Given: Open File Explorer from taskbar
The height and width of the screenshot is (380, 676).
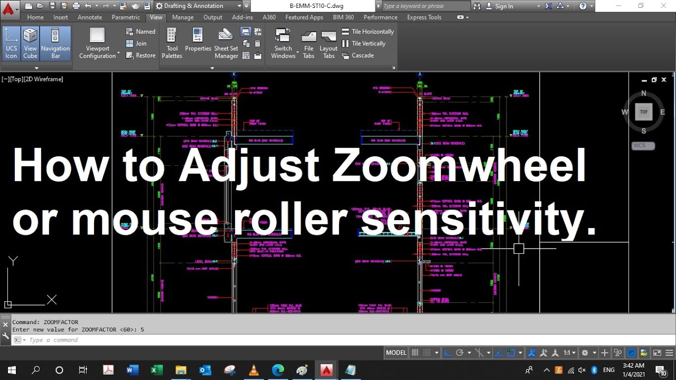Looking at the screenshot, I should click(181, 370).
